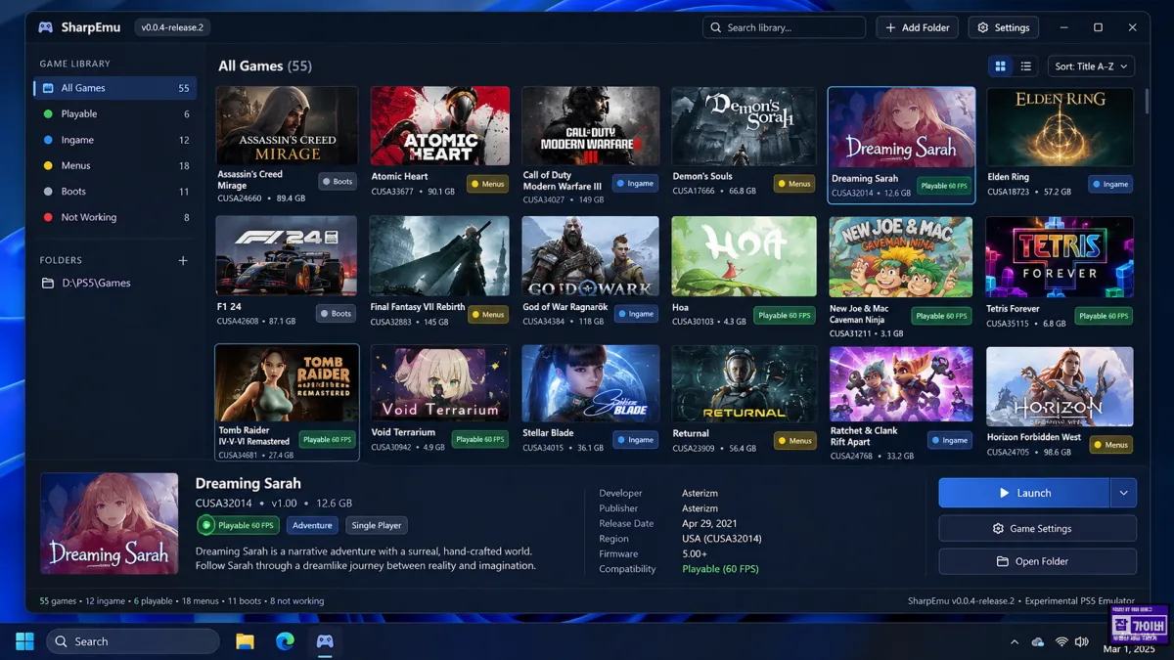Show hidden tray icons chevron
The image size is (1174, 660).
[1014, 642]
